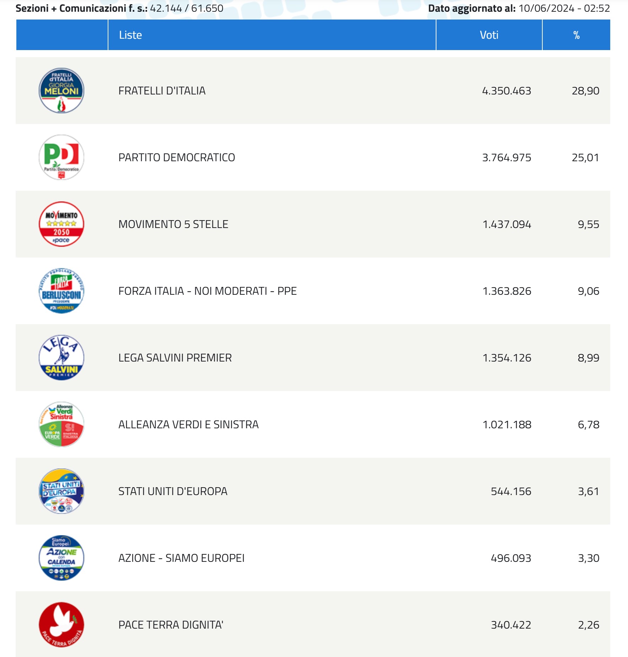
Task: Click the percentage column header
Action: tap(576, 35)
